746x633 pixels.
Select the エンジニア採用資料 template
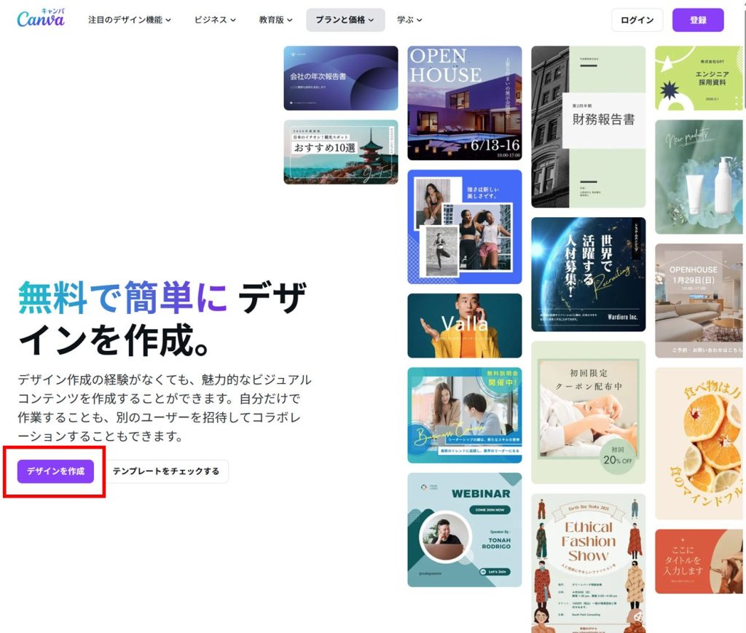coord(699,78)
